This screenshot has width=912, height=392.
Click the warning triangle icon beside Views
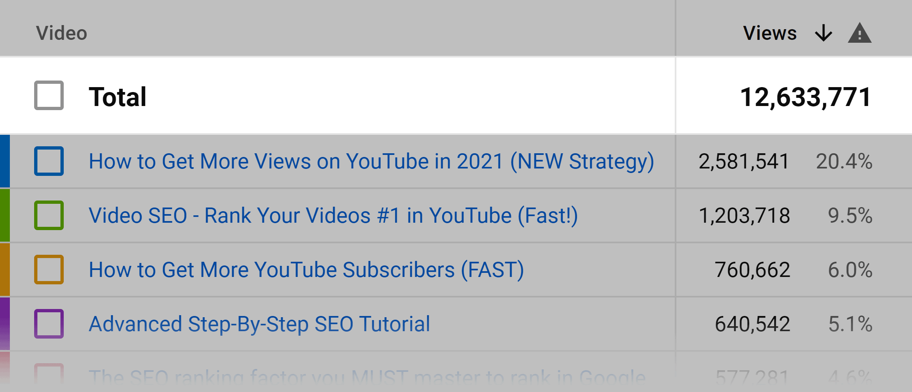coord(860,33)
